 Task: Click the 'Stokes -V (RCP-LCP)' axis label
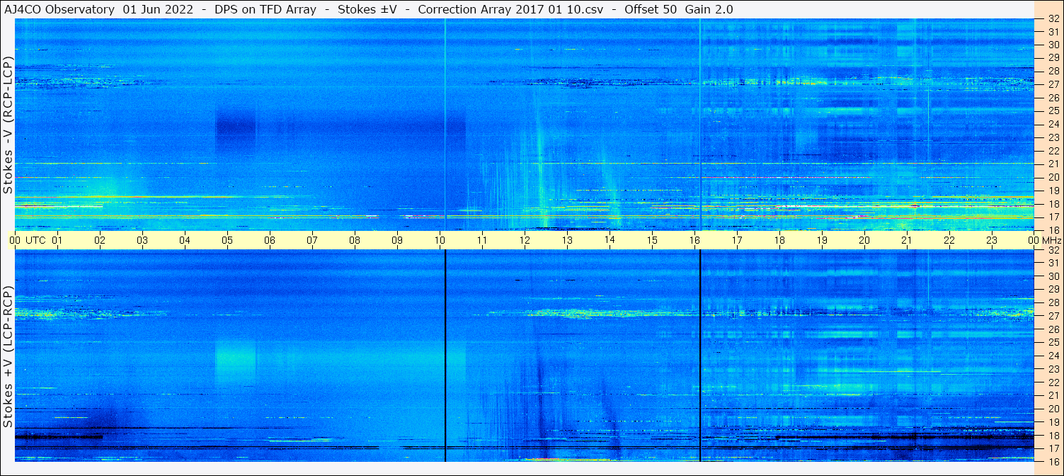click(x=8, y=124)
